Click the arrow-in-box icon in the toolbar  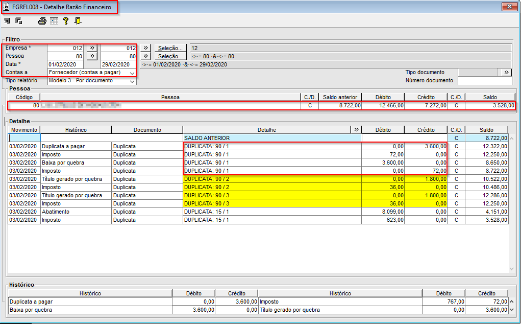point(7,21)
